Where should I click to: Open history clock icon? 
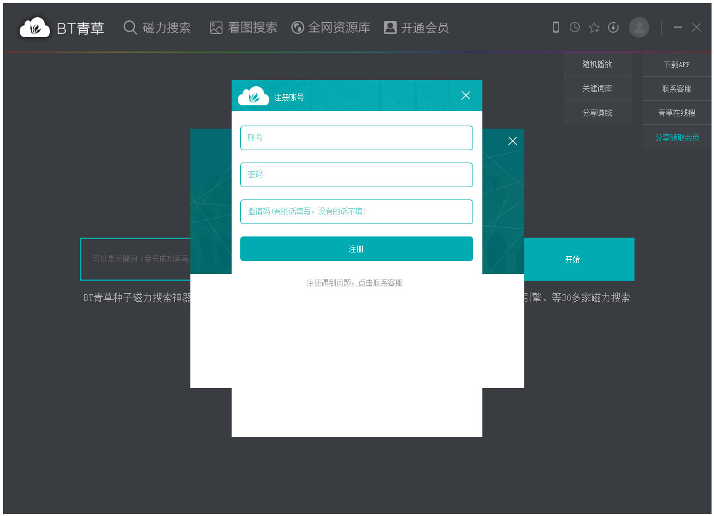click(575, 27)
